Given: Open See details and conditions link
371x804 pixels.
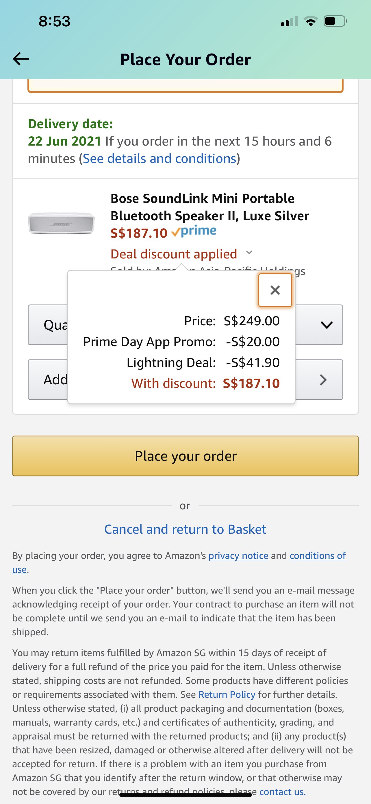Looking at the screenshot, I should point(159,159).
